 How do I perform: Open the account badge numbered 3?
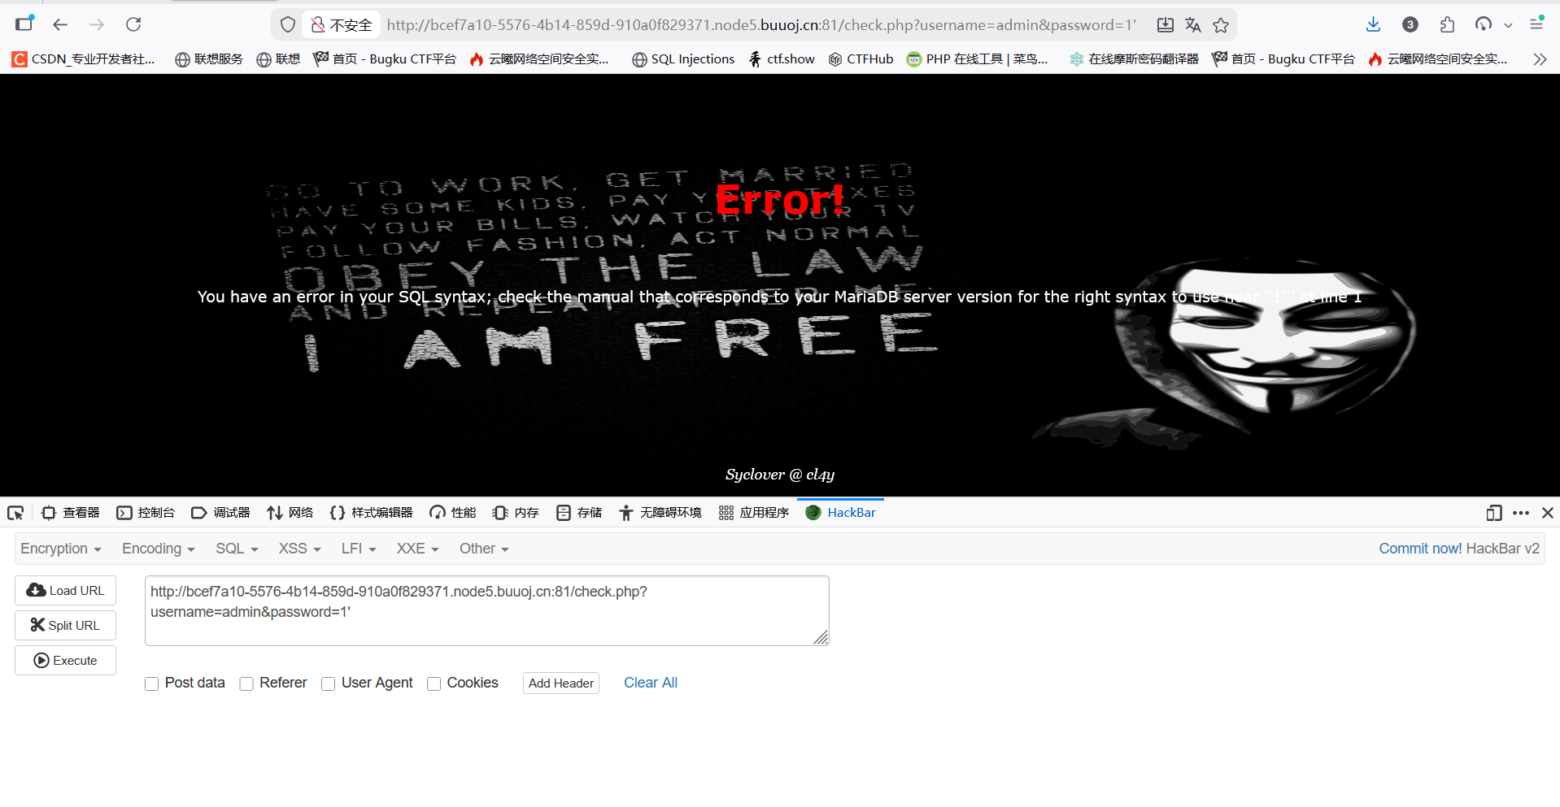(x=1410, y=24)
